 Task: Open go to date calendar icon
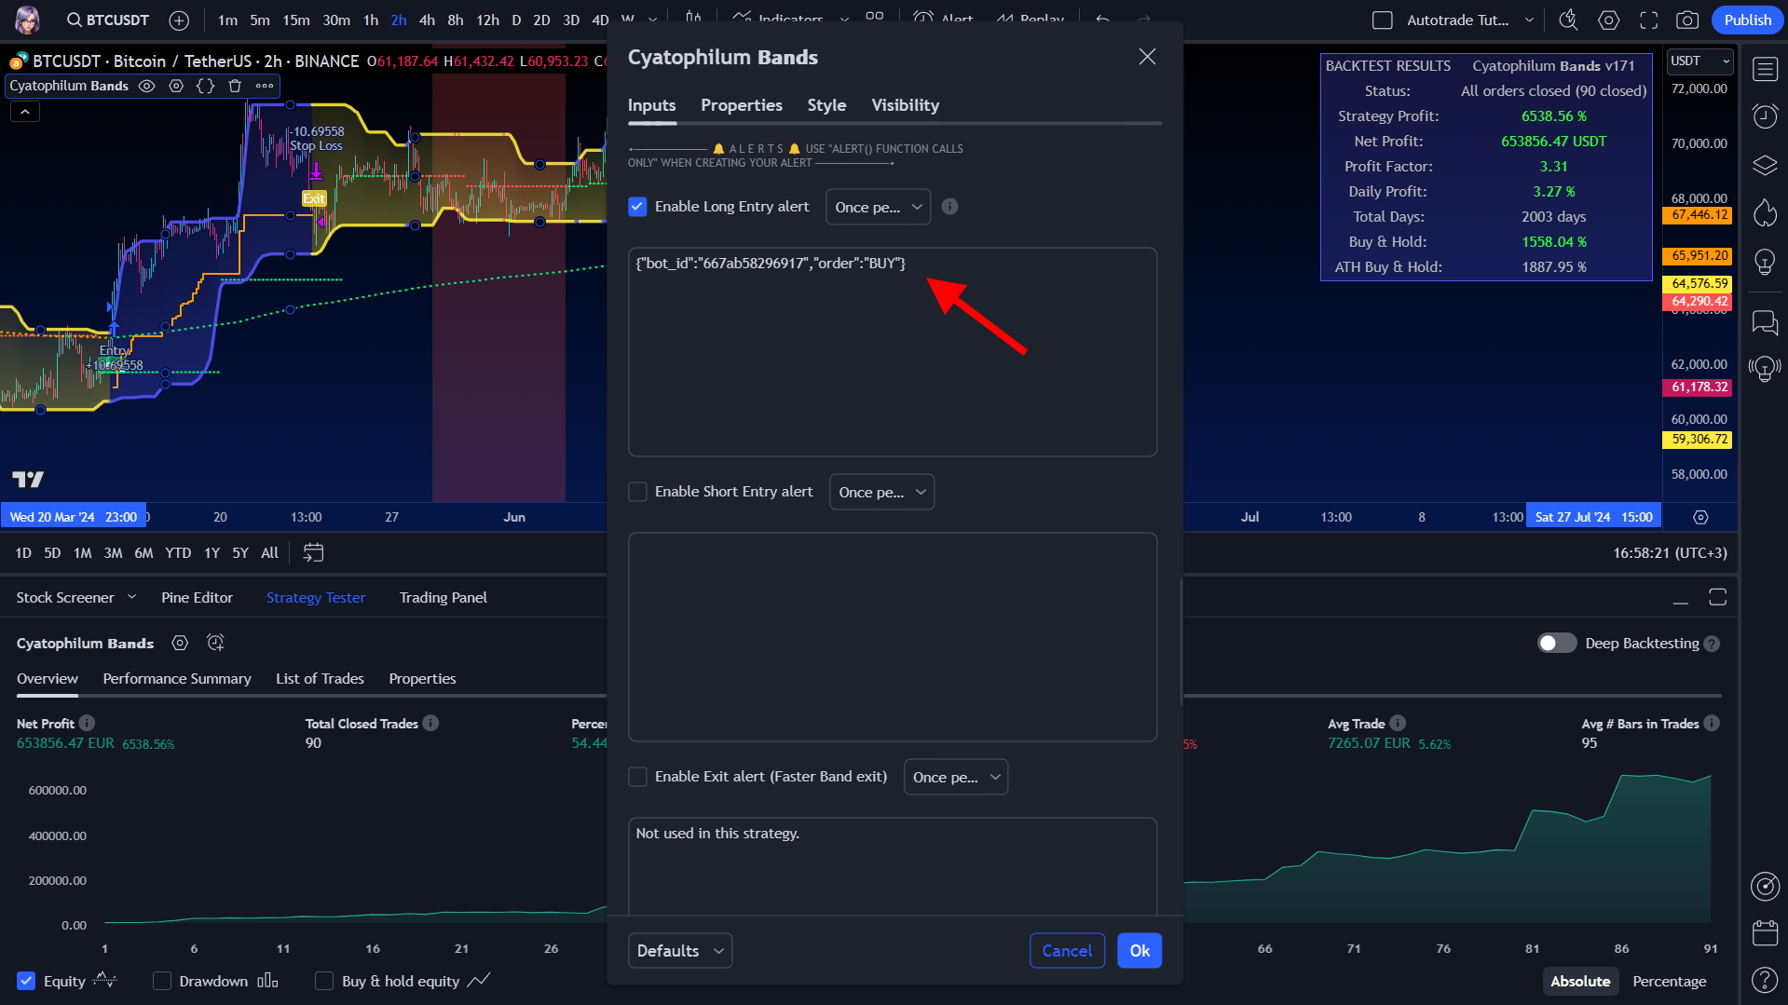[313, 553]
